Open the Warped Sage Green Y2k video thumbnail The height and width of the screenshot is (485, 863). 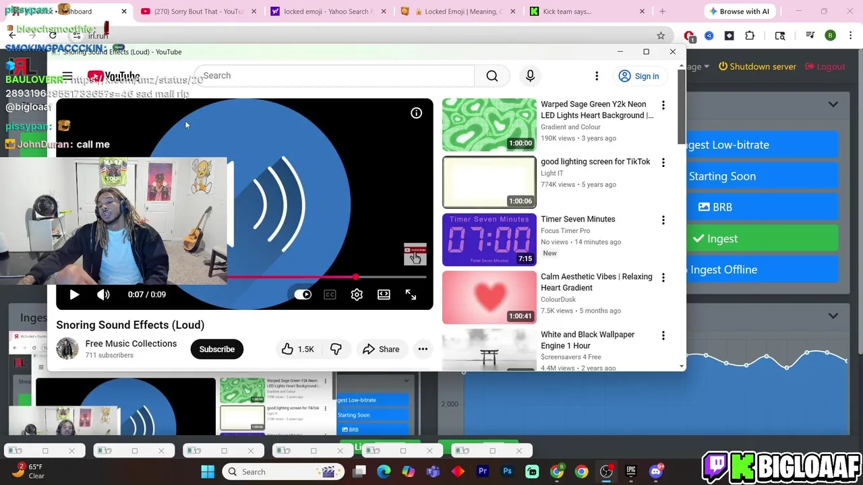[489, 125]
